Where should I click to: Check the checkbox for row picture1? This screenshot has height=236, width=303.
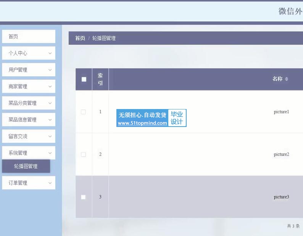pyautogui.click(x=83, y=112)
